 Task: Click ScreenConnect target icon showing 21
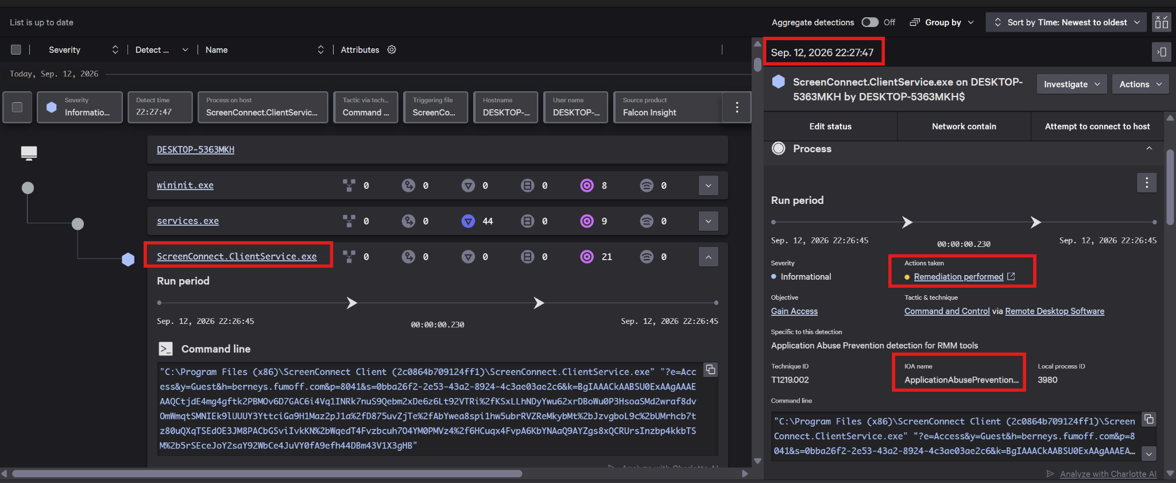[x=587, y=257]
